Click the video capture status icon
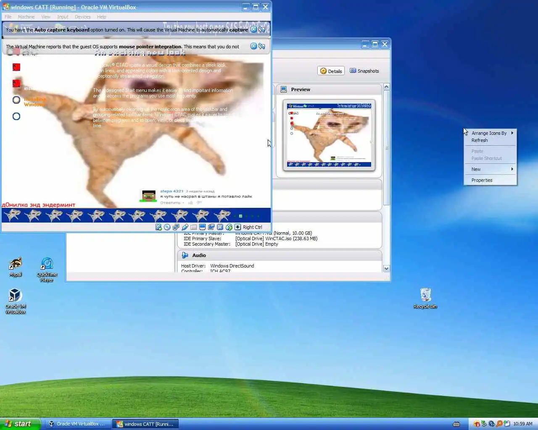 pyautogui.click(x=211, y=227)
